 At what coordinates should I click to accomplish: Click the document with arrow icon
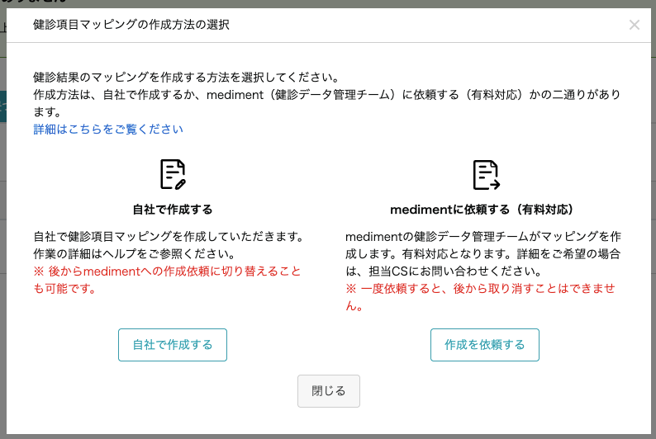pos(486,175)
